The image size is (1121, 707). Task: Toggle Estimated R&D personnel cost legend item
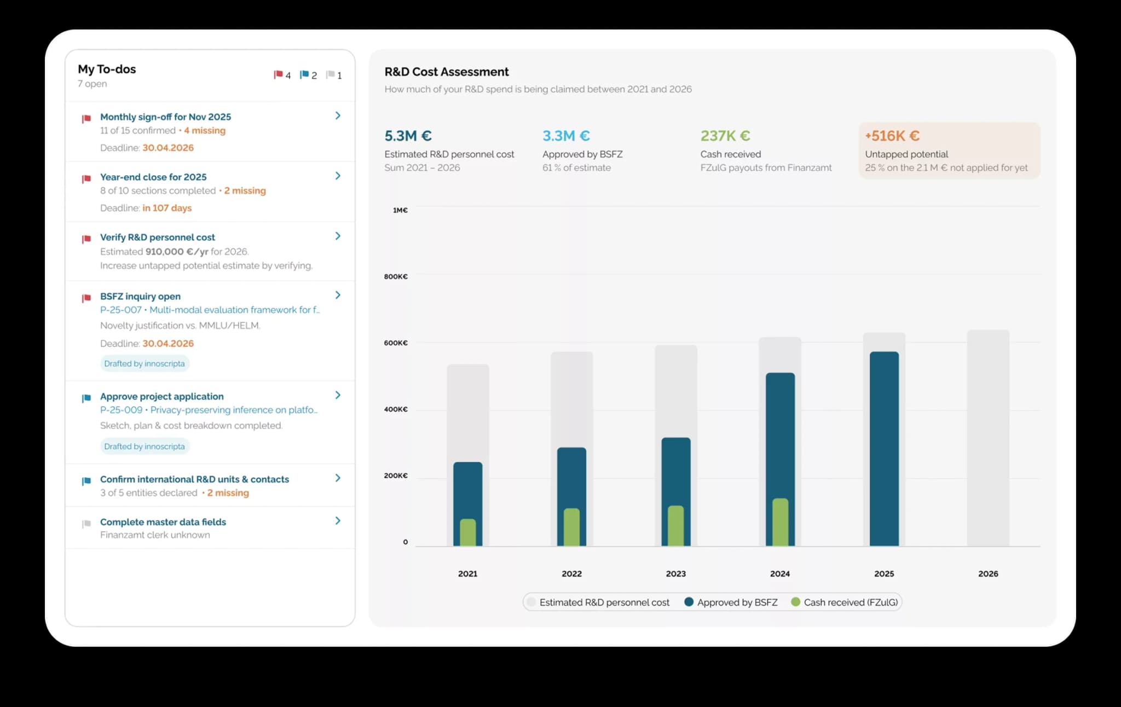pyautogui.click(x=598, y=602)
